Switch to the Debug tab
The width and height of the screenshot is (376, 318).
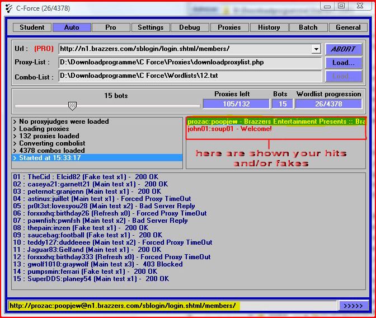[190, 27]
